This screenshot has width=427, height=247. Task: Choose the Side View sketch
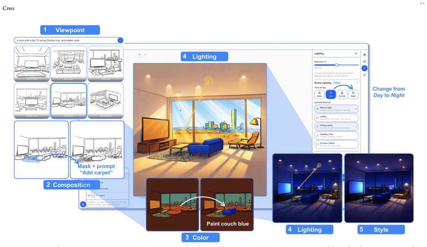pyautogui.click(x=68, y=101)
